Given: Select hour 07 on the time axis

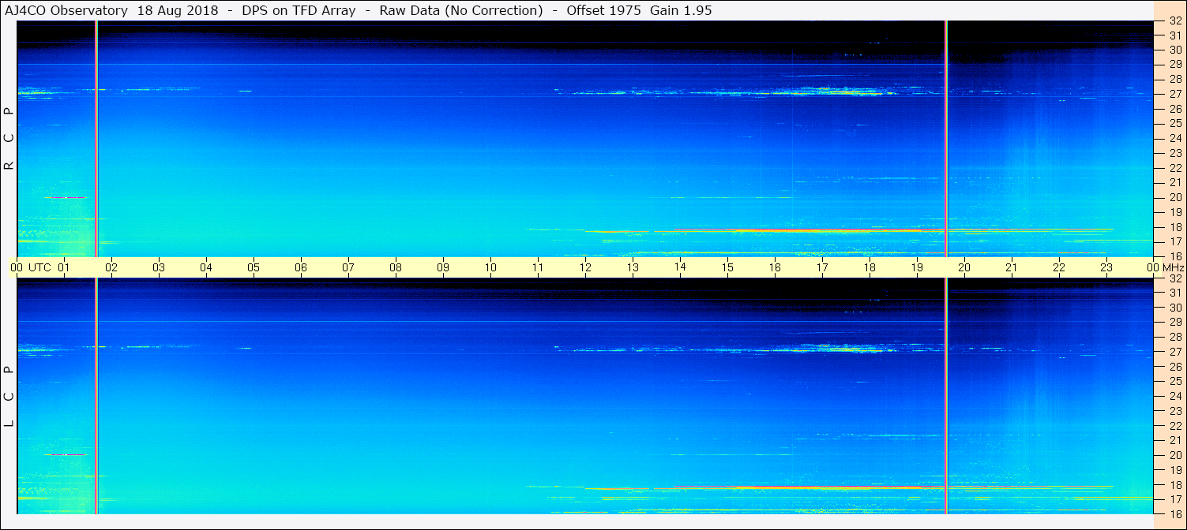Looking at the screenshot, I should point(348,267).
